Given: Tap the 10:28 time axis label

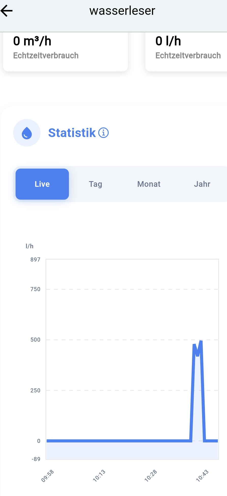Looking at the screenshot, I should (x=151, y=476).
